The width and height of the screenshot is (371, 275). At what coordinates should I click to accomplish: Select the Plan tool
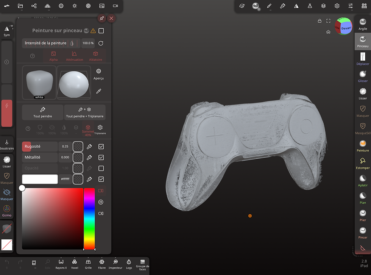[x=363, y=198]
